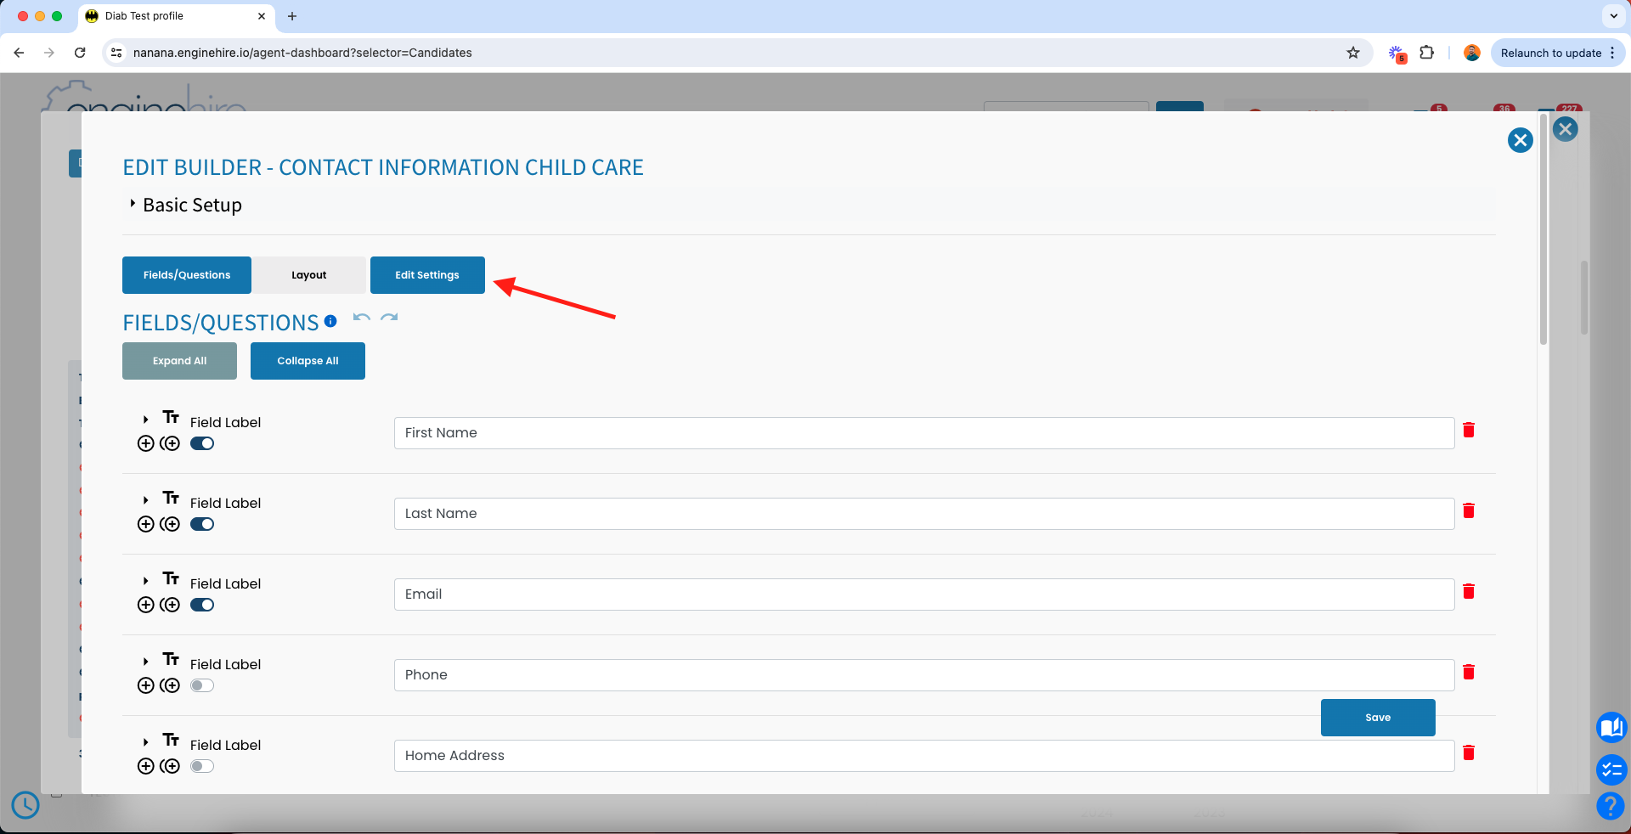This screenshot has width=1631, height=834.
Task: Open the Chrome profile avatar
Action: click(1472, 53)
